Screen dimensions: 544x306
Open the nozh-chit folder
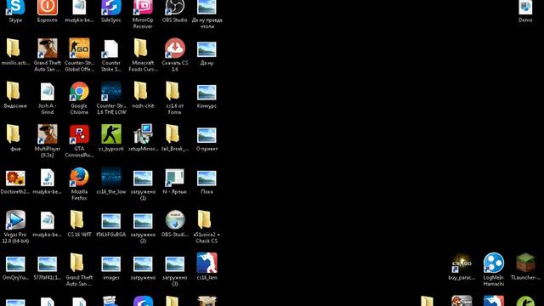coord(140,91)
